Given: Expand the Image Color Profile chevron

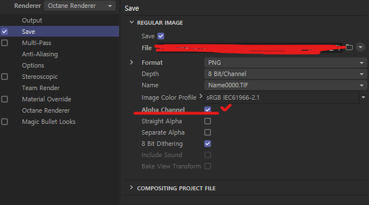Looking at the screenshot, I should click(x=200, y=96).
